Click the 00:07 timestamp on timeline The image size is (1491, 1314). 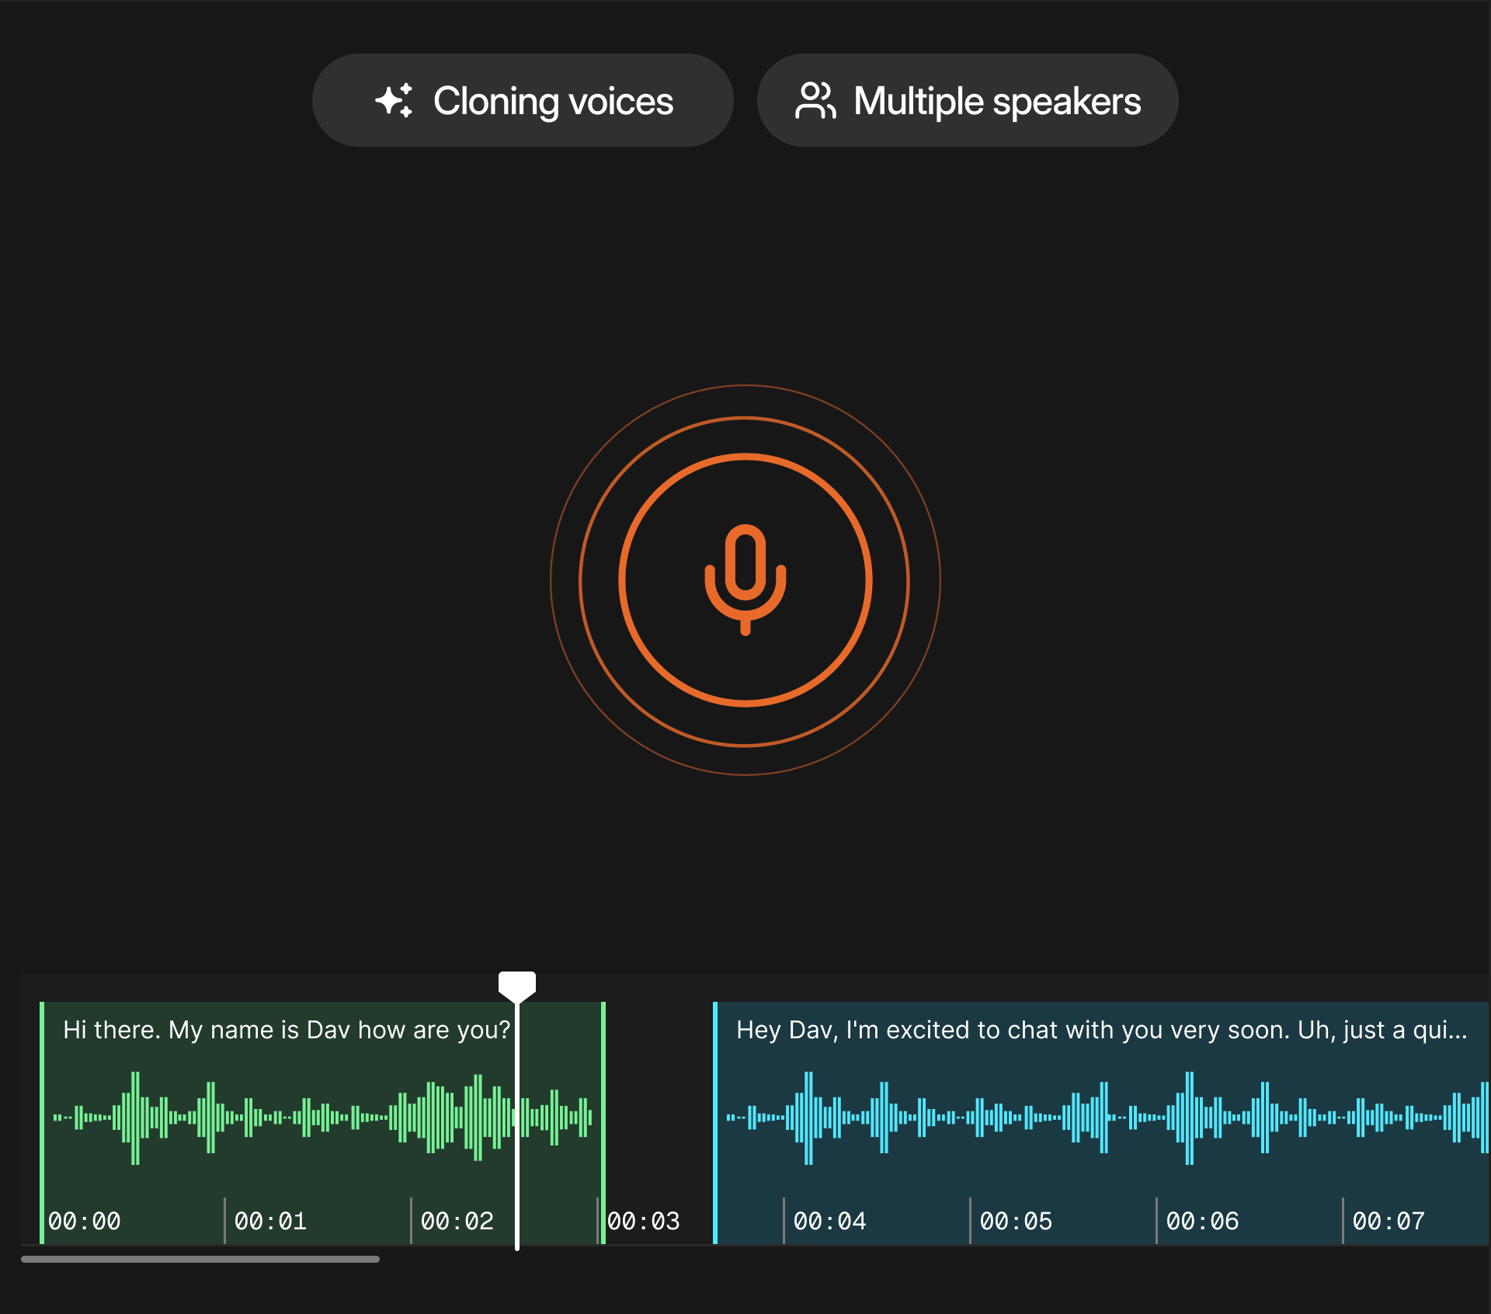tap(1388, 1221)
